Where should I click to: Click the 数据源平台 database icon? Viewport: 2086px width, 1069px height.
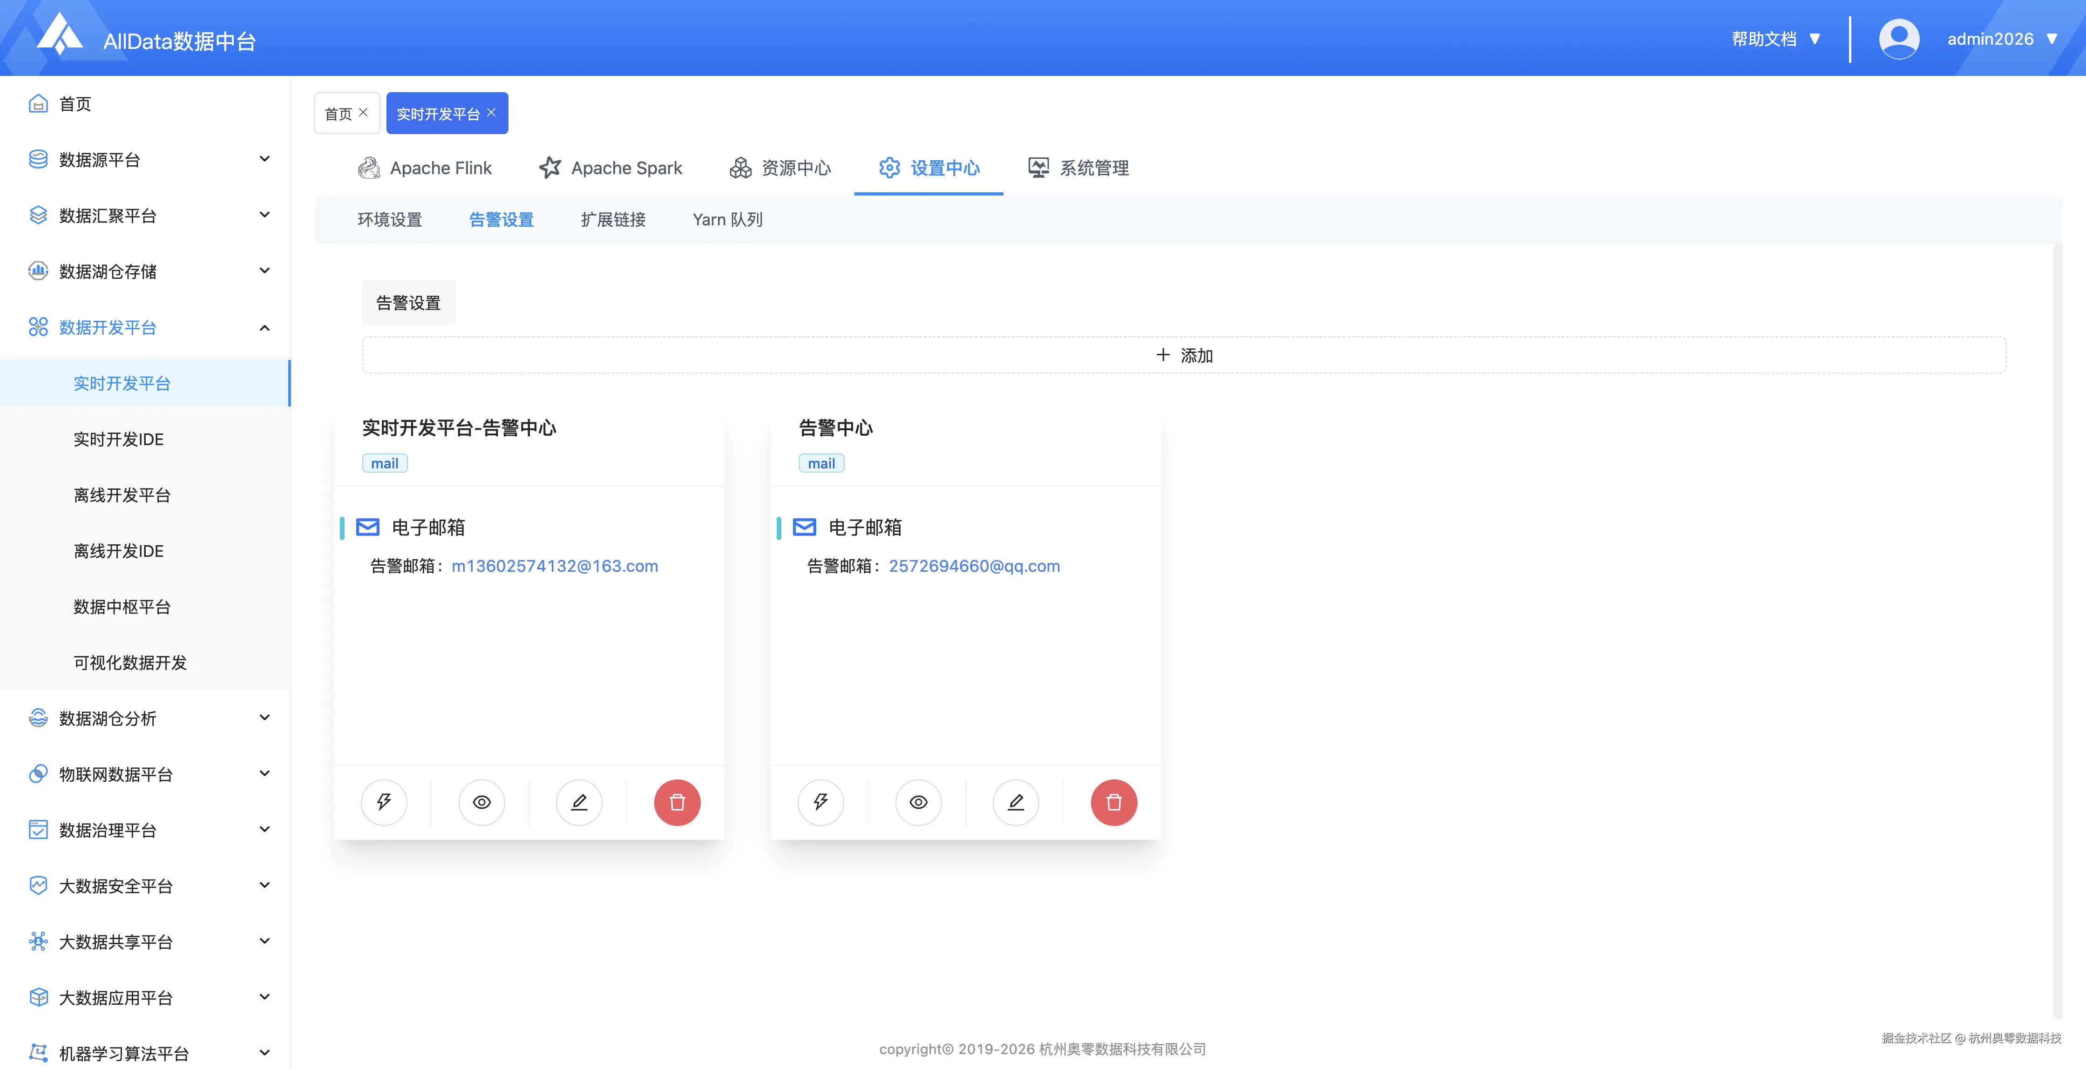38,160
